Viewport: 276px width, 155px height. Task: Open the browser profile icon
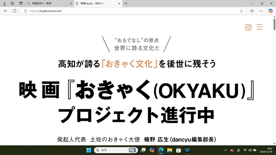point(4,3)
